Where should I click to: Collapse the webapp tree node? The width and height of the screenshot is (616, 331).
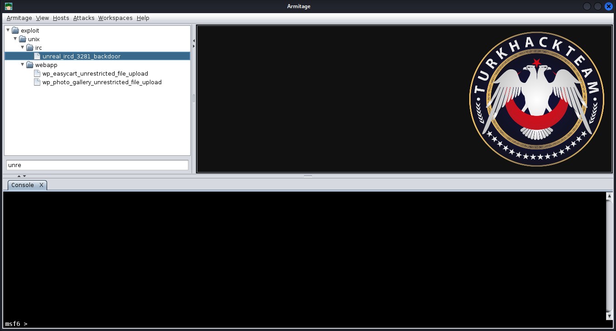coord(22,65)
